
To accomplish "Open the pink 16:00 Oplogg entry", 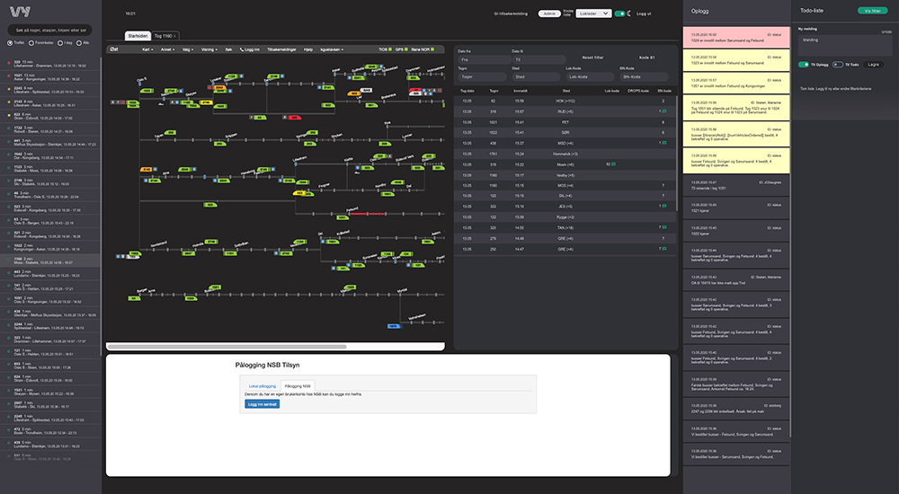I will pos(735,38).
